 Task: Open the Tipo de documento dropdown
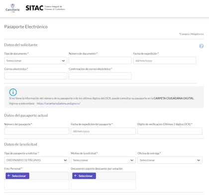[x=36, y=61]
